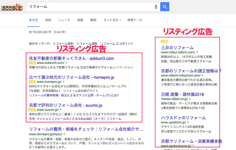Click related keyword リフォーム エコポイント
236x150 pixels.
(117, 44)
